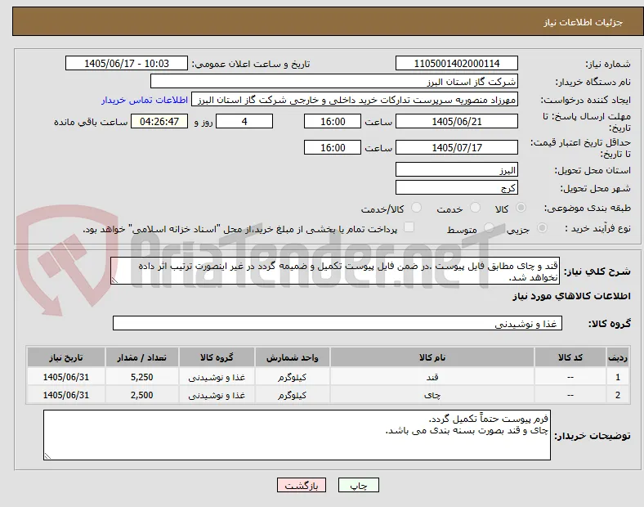
Task: Click the چای item name cell
Action: [x=432, y=395]
